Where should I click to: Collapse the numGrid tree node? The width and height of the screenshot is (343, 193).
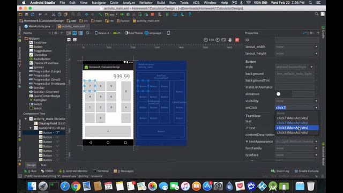click(x=31, y=128)
